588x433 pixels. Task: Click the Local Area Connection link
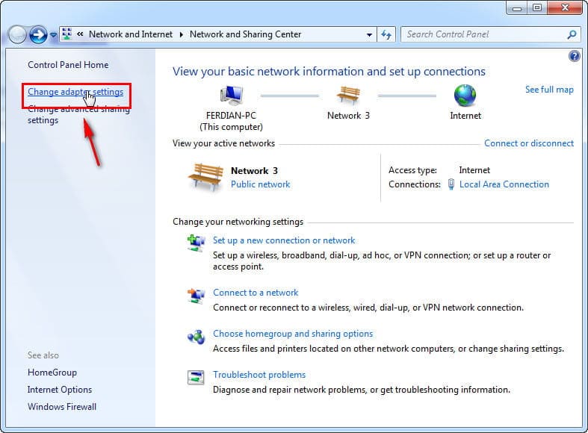pyautogui.click(x=504, y=184)
